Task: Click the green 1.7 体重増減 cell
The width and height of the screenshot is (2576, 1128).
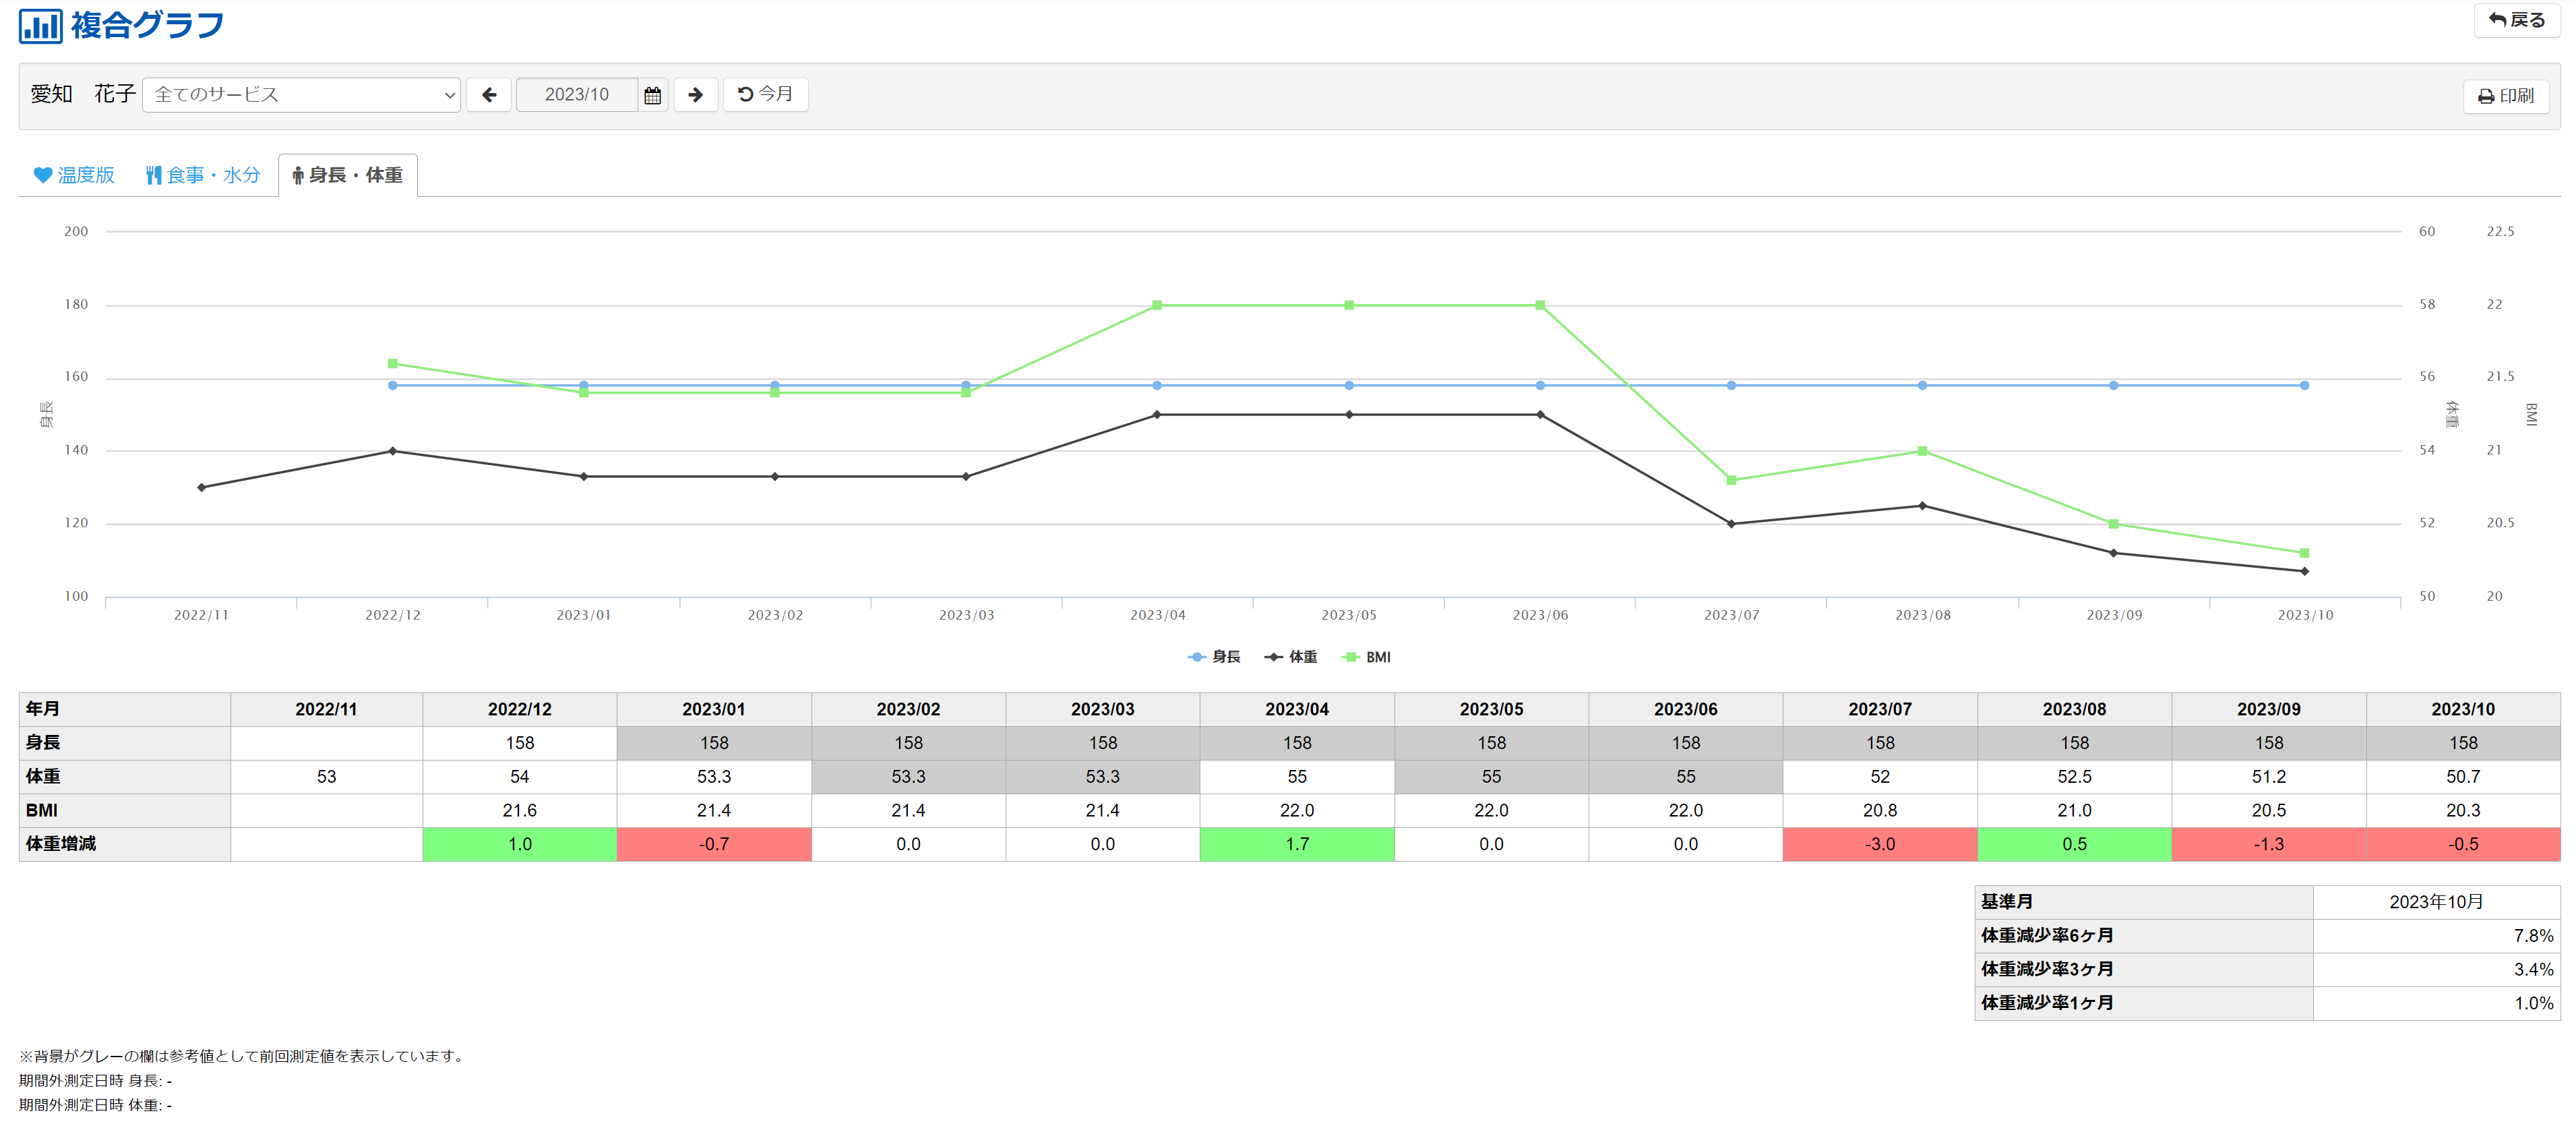Action: (x=1296, y=844)
